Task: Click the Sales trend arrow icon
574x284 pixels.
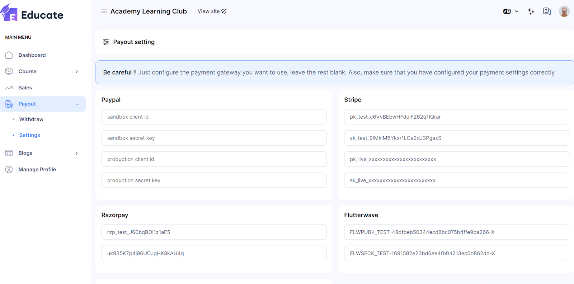Action: 9,88
